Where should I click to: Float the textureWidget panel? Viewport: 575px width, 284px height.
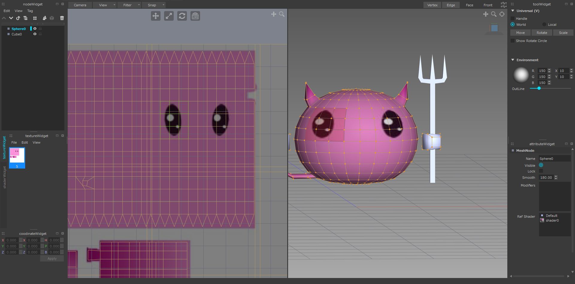point(57,136)
